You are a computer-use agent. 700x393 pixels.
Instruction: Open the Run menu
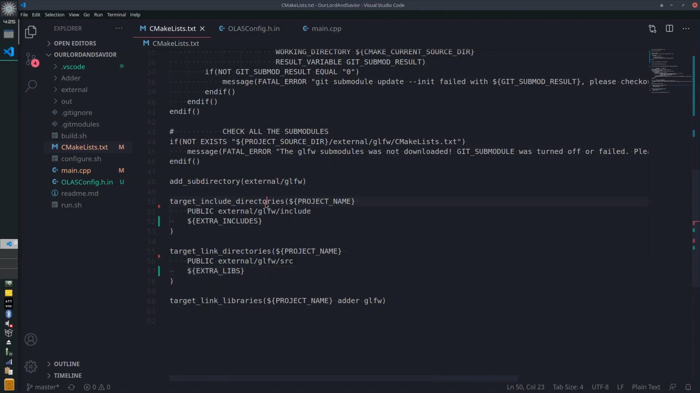click(x=98, y=15)
